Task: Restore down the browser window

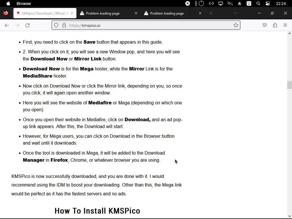Action: 272,13
